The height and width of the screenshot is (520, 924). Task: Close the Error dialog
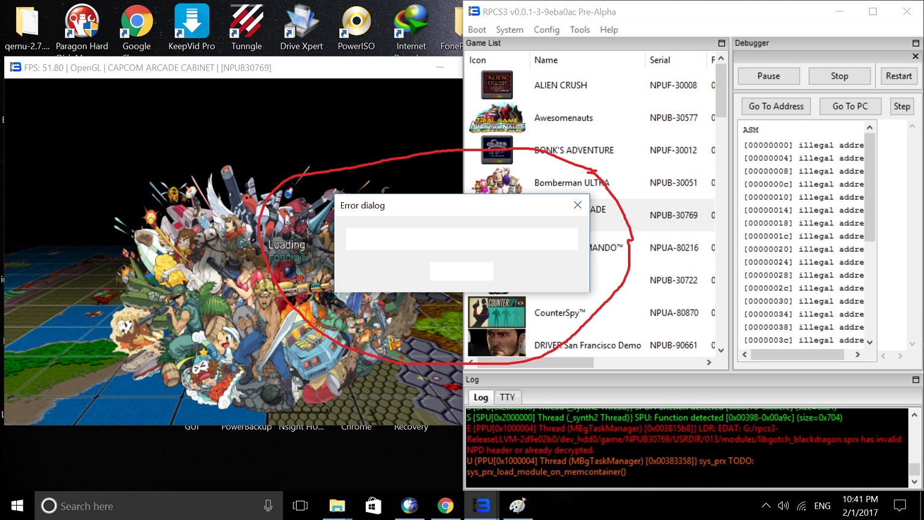coord(577,205)
